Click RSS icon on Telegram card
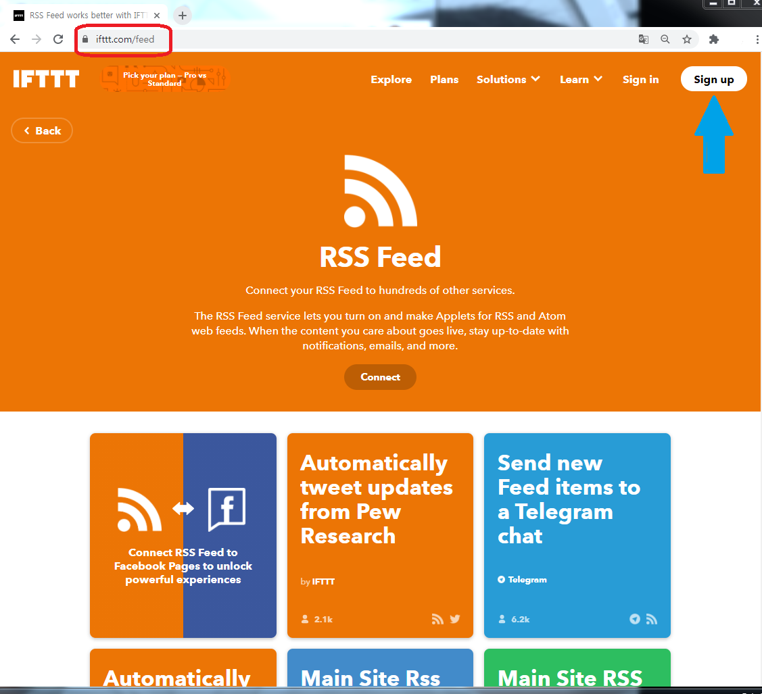The image size is (762, 694). click(652, 619)
